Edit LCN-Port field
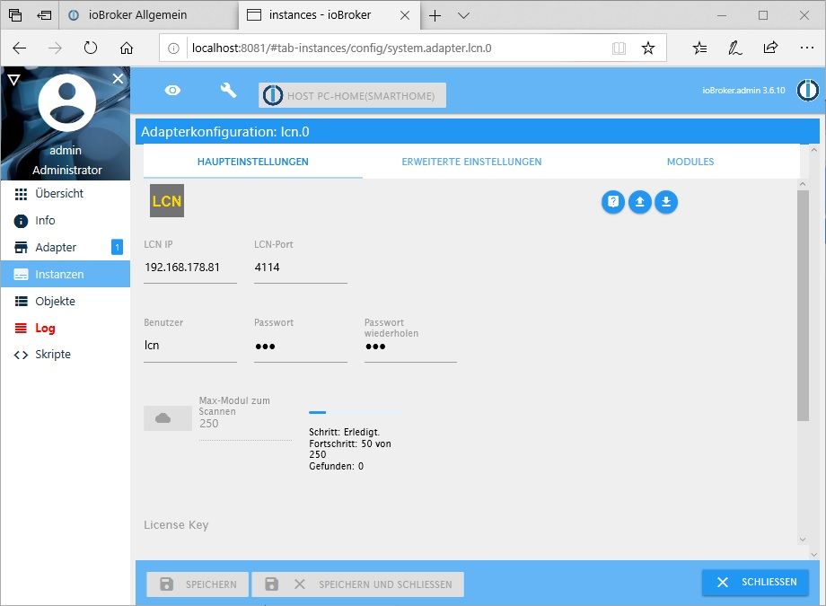The image size is (826, 606). click(x=300, y=268)
